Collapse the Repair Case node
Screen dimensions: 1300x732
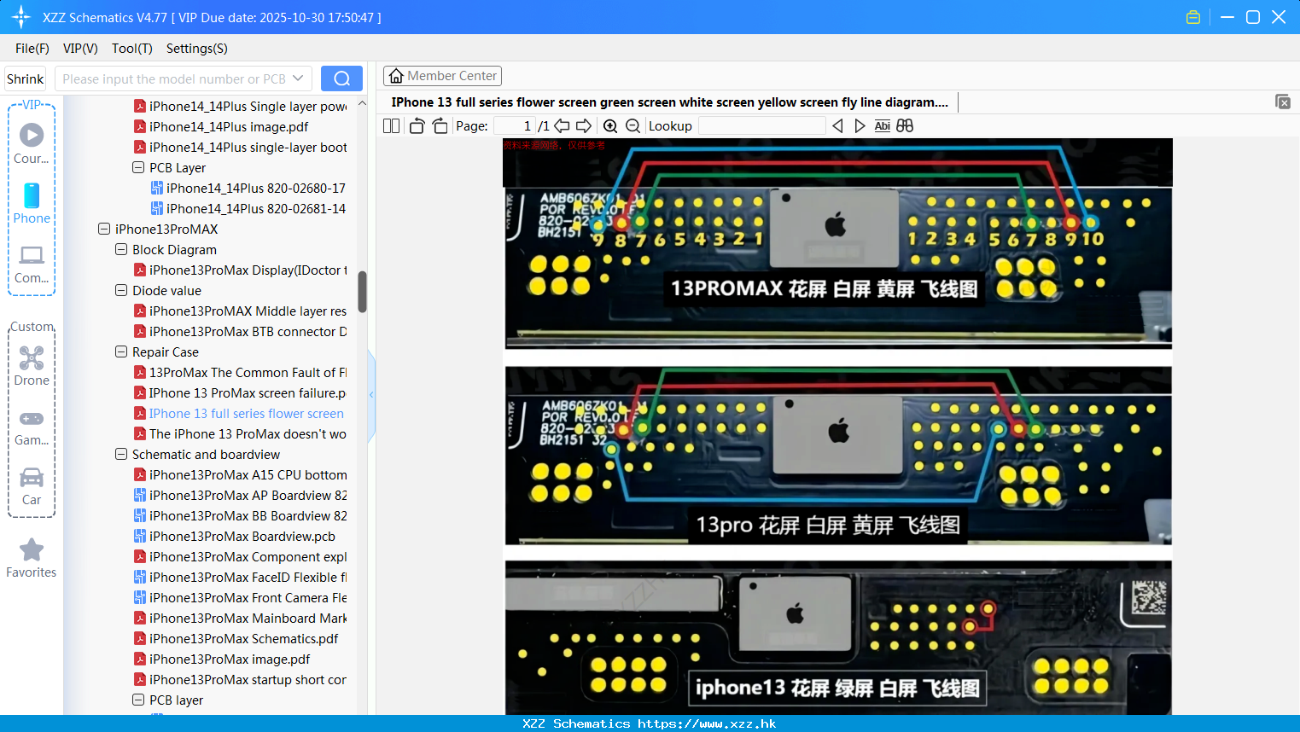click(x=121, y=351)
